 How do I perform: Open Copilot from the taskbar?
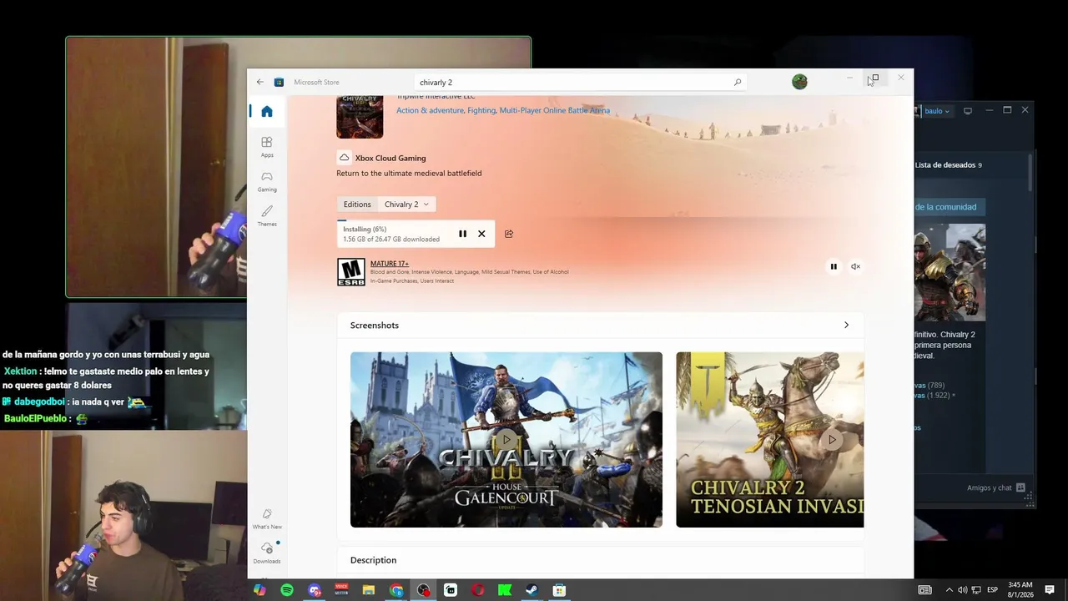(x=259, y=590)
